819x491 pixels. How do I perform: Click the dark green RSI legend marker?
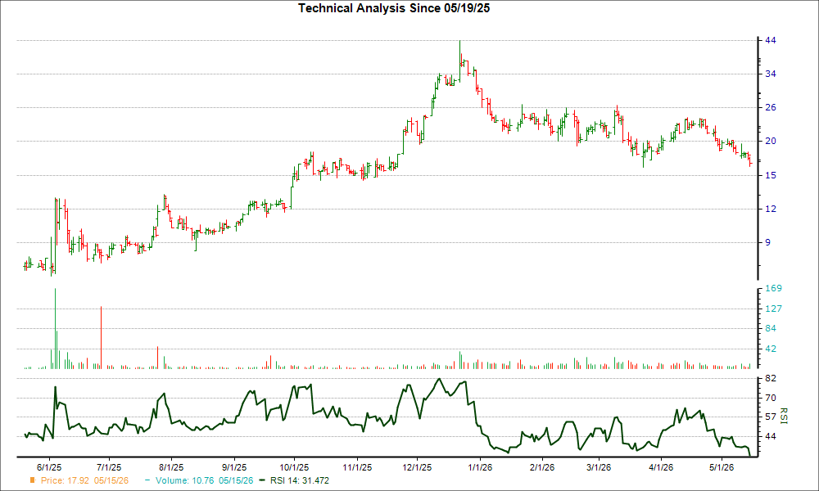click(263, 480)
